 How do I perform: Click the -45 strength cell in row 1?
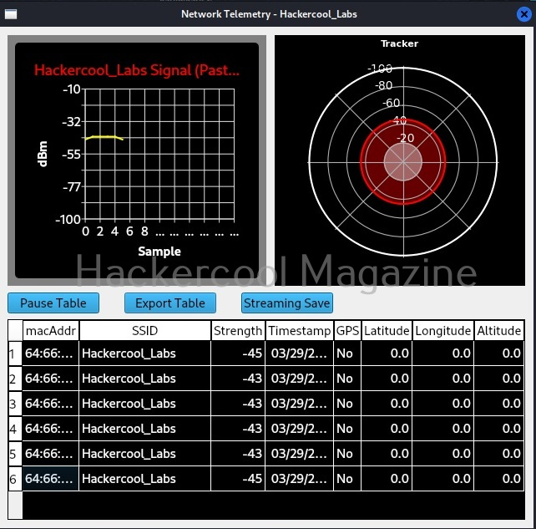pos(238,354)
